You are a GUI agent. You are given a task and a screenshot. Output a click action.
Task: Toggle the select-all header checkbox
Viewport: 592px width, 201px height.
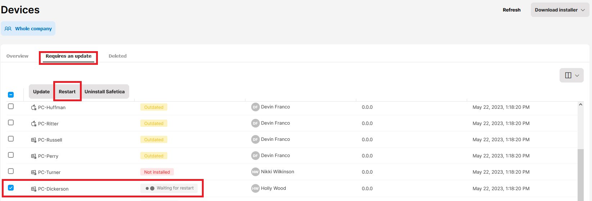(x=11, y=95)
